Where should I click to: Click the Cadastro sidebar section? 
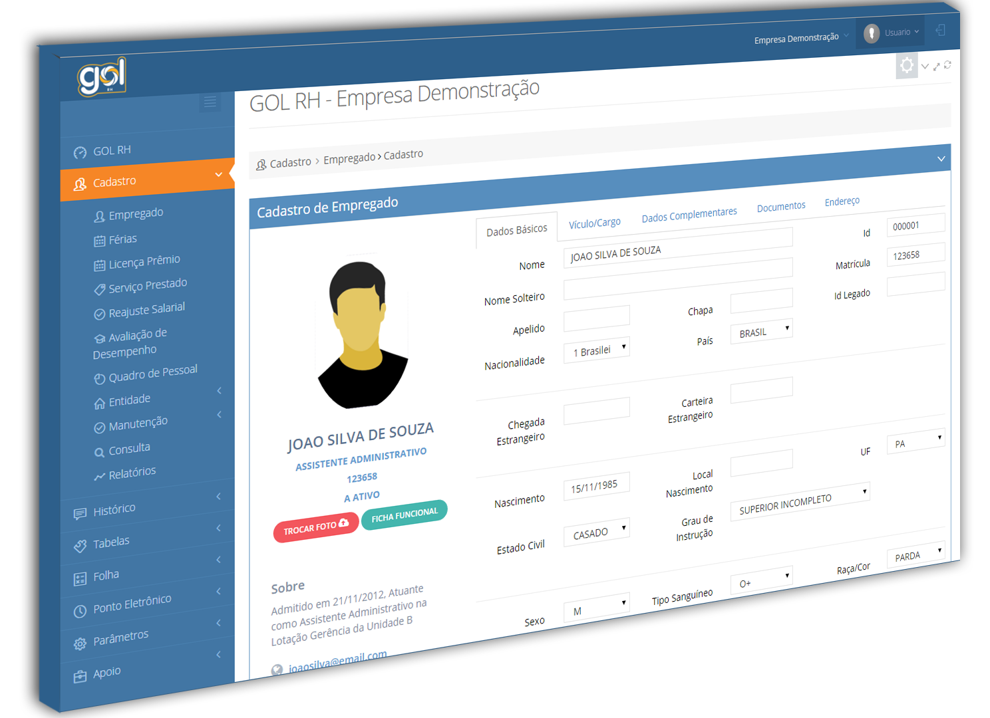(147, 179)
